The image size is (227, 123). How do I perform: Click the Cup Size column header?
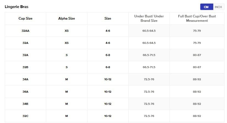coord(25,18)
